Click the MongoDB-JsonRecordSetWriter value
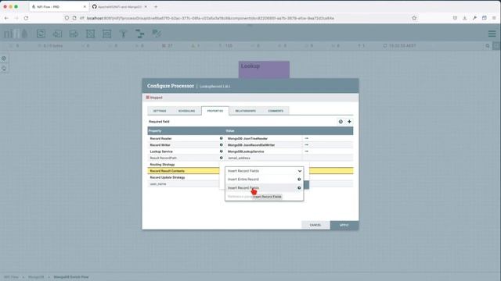This screenshot has height=281, width=501. pyautogui.click(x=251, y=145)
